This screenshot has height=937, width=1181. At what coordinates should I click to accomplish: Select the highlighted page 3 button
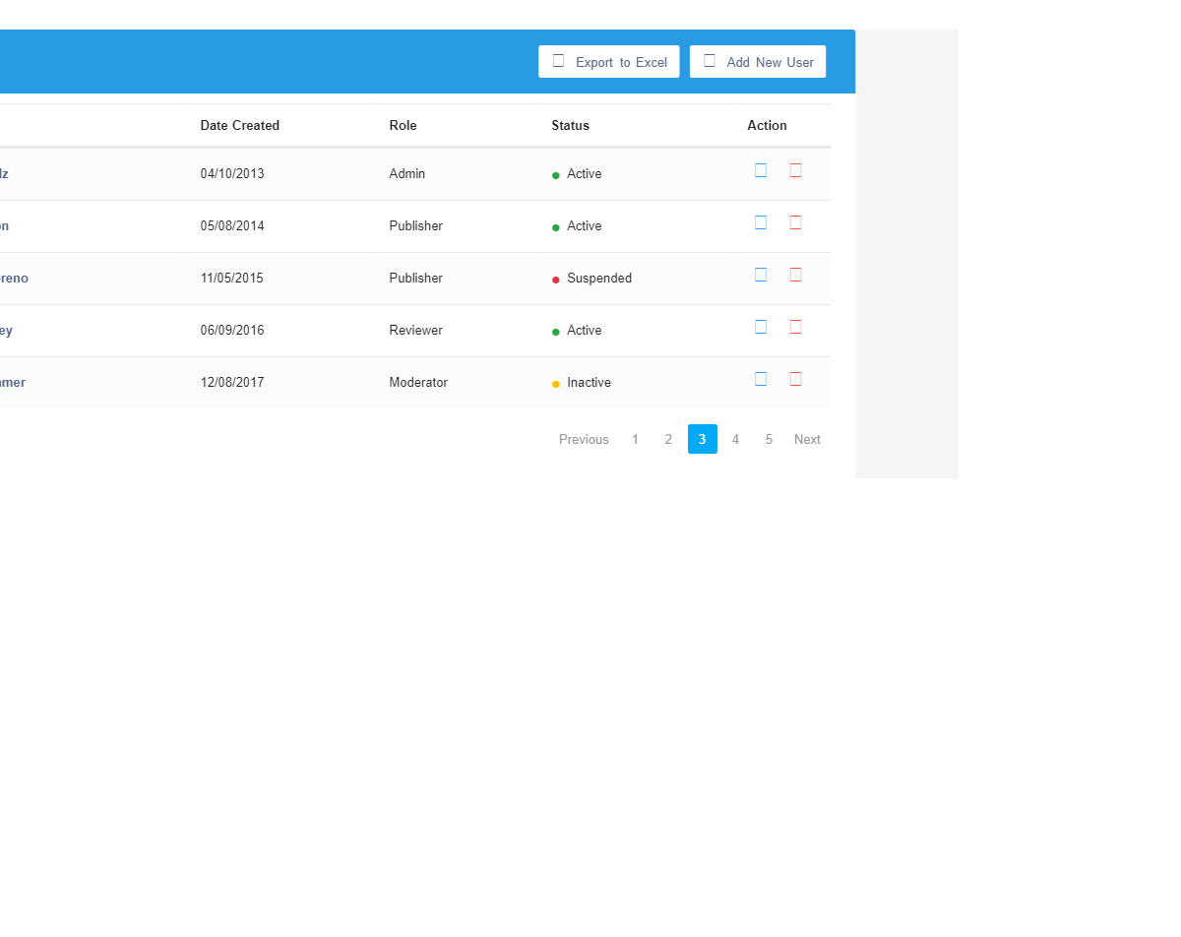point(702,440)
